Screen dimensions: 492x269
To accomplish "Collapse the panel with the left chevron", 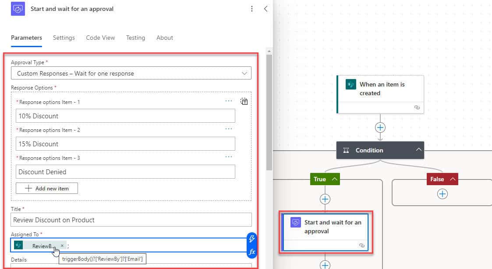I will pyautogui.click(x=266, y=9).
